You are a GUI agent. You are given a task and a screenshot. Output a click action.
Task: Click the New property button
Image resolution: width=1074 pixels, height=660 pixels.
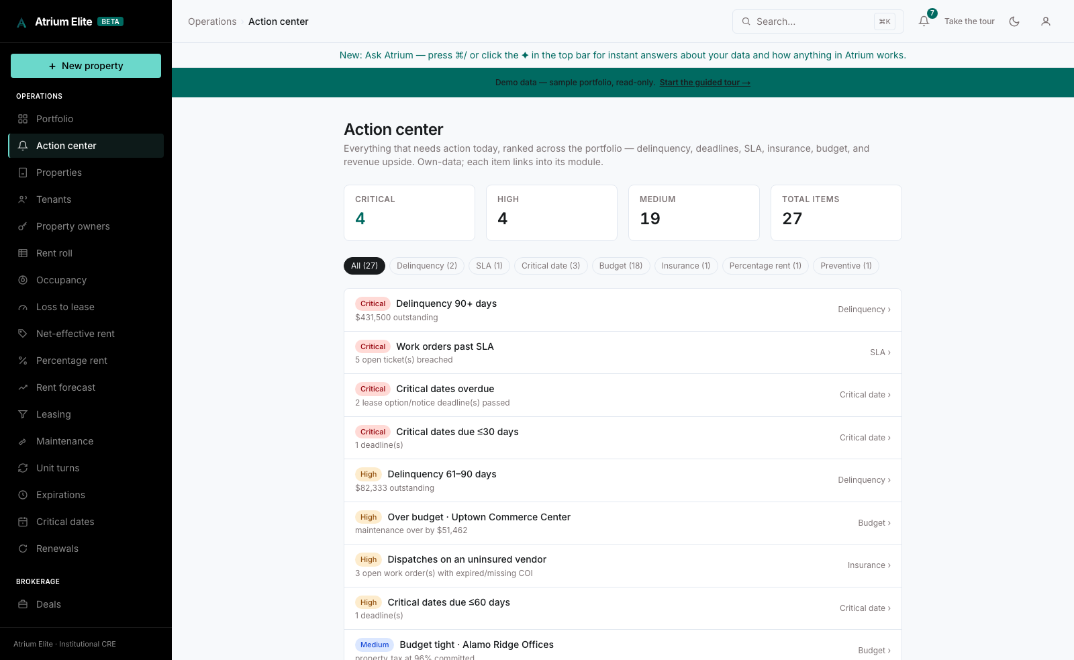pyautogui.click(x=86, y=66)
